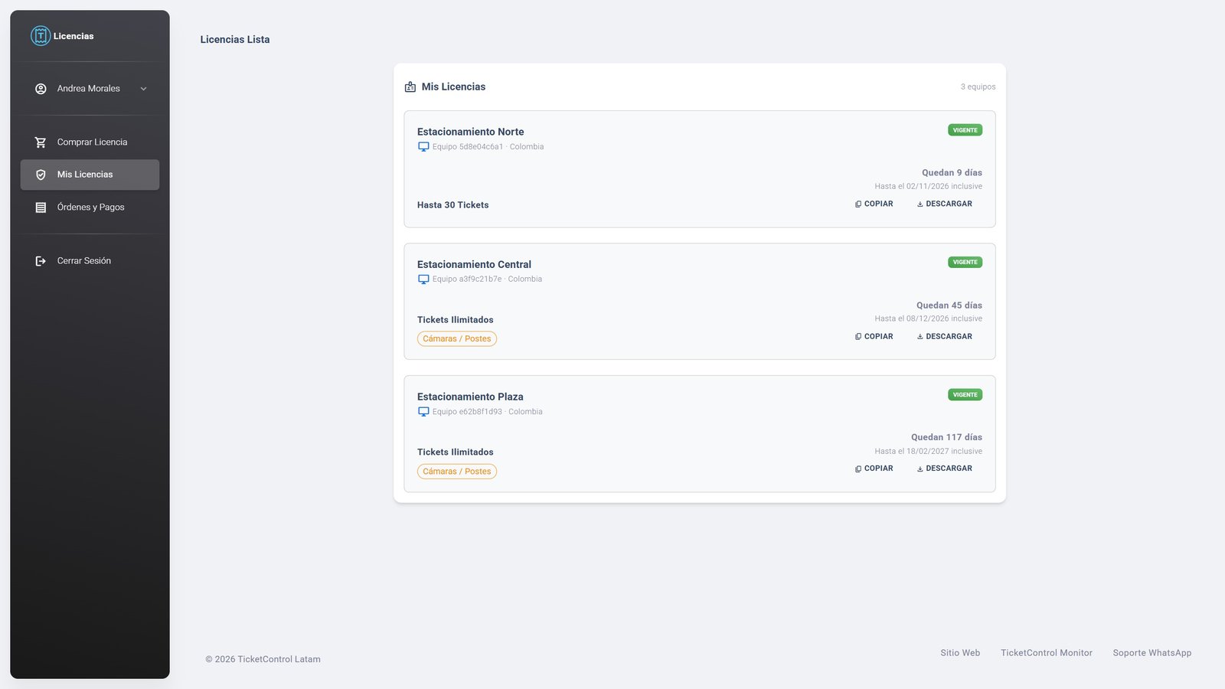Click the Estacionamiento Central title
This screenshot has width=1225, height=689.
474,265
